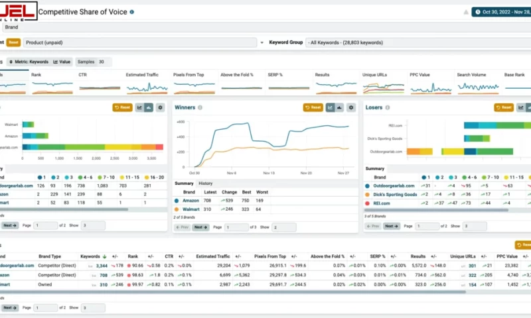The image size is (531, 318).
Task: Click Next page button under Winners table
Action: [x=200, y=227]
